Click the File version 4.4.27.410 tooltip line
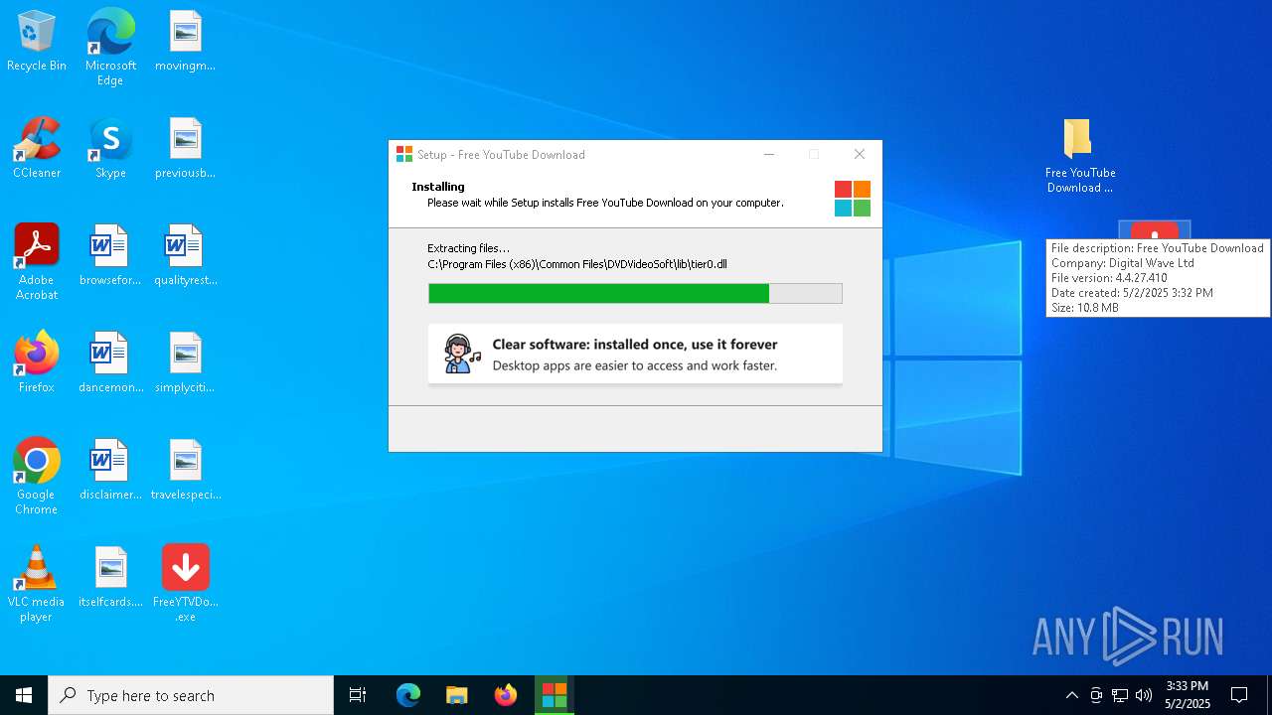 1109,278
